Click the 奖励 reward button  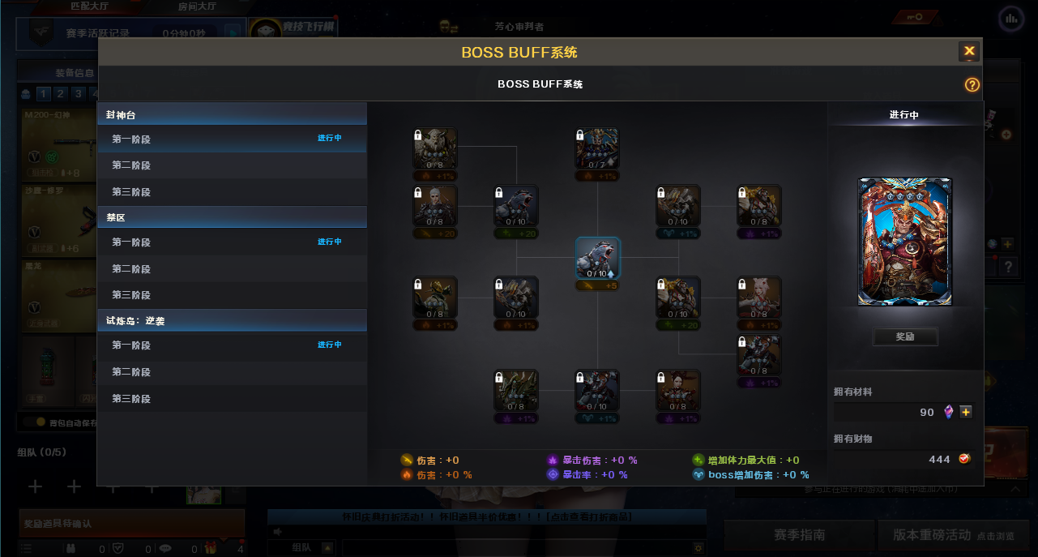[x=905, y=336]
